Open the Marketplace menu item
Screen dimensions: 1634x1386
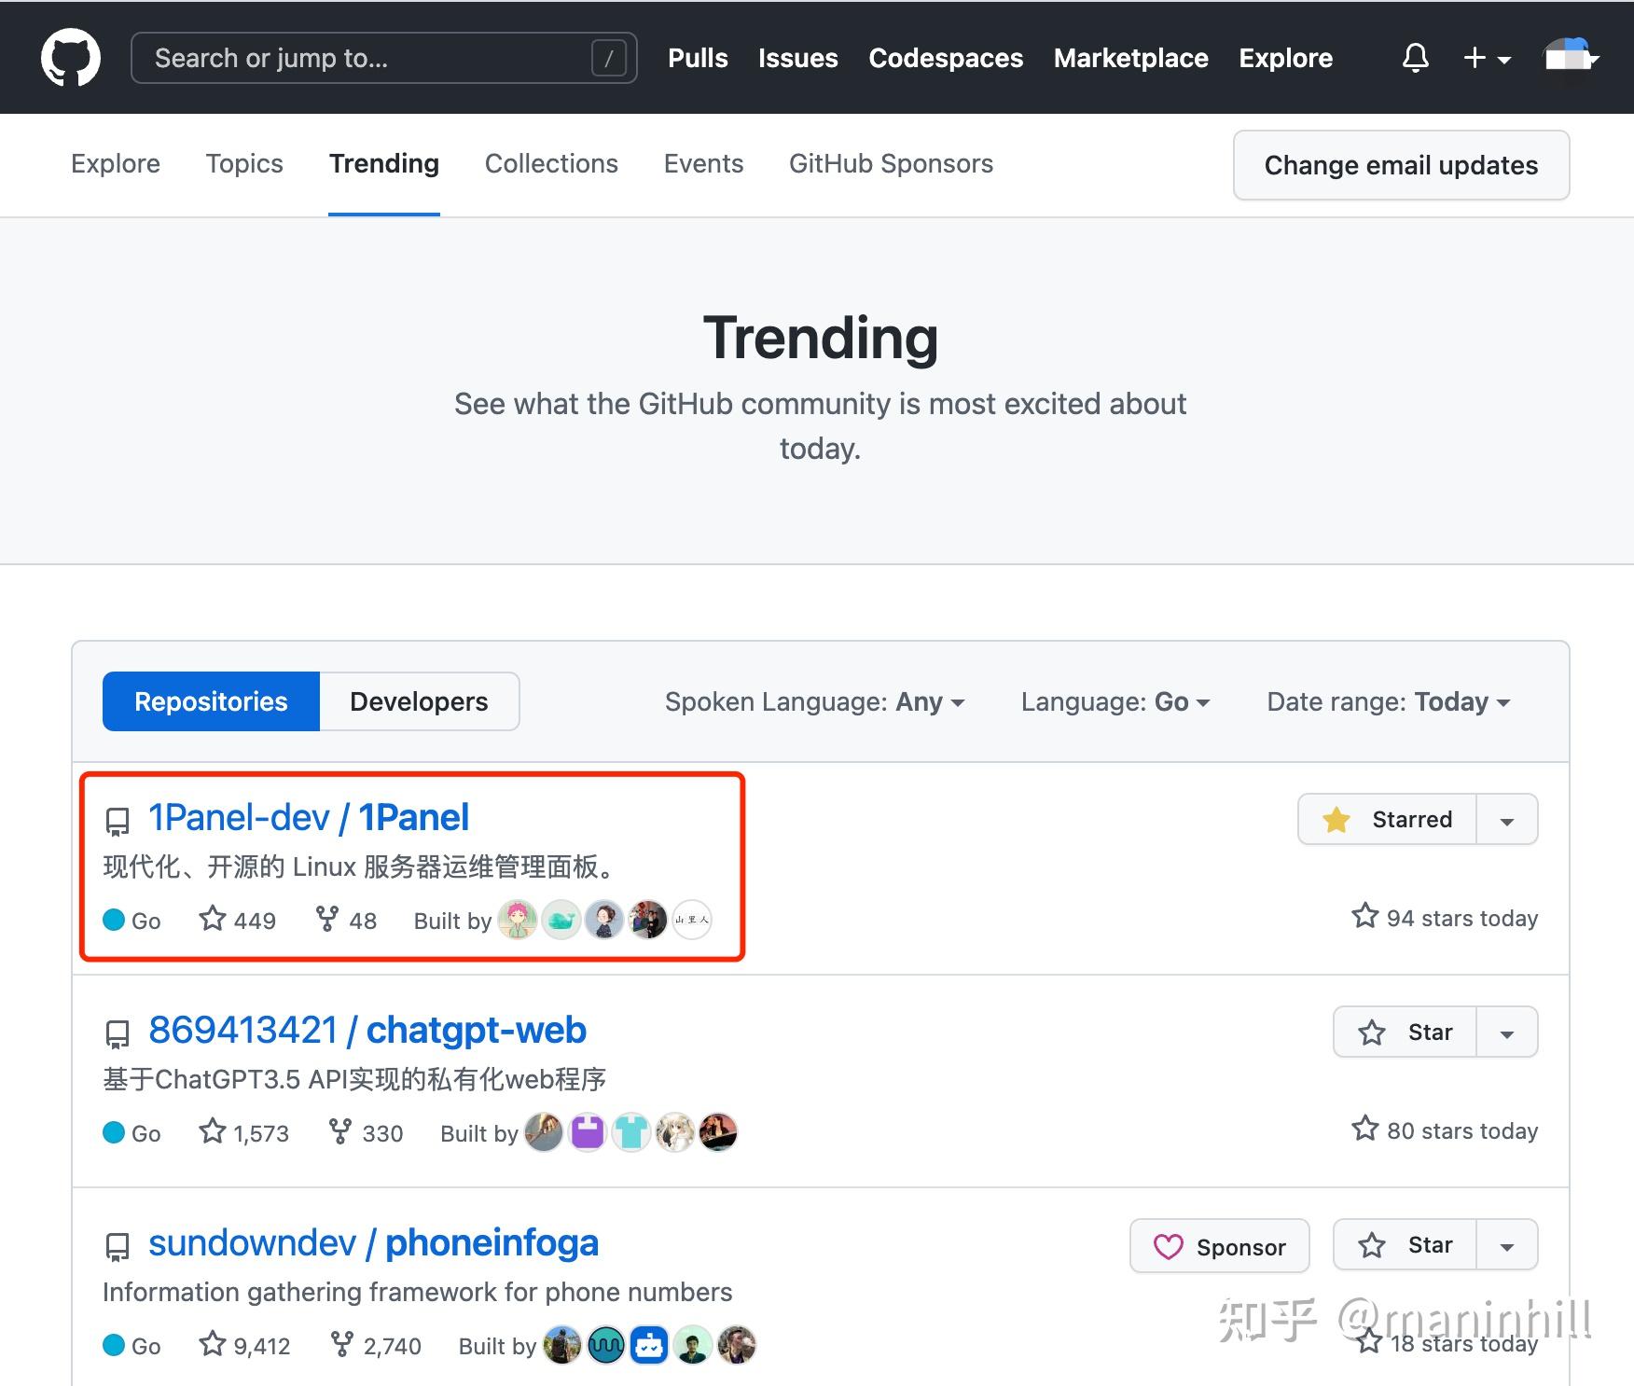pyautogui.click(x=1130, y=58)
